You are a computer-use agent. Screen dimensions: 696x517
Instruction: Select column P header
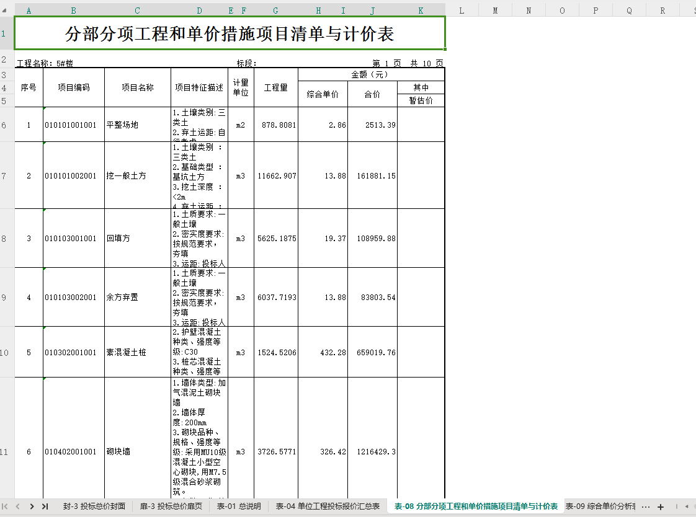(x=596, y=11)
